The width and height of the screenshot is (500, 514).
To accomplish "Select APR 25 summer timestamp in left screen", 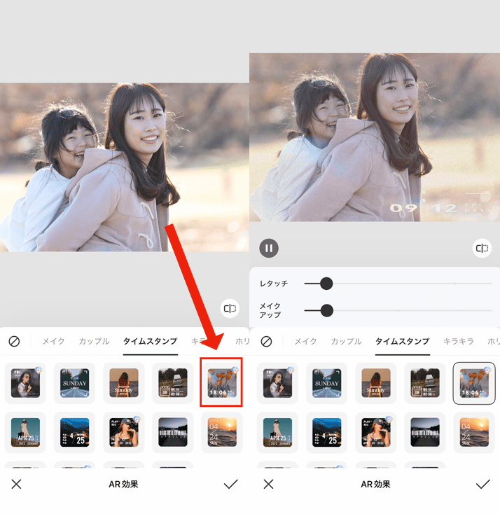I will tap(25, 432).
